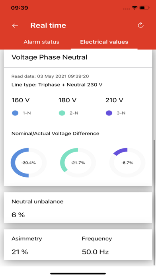Tap the refresh icon in header

140,25
